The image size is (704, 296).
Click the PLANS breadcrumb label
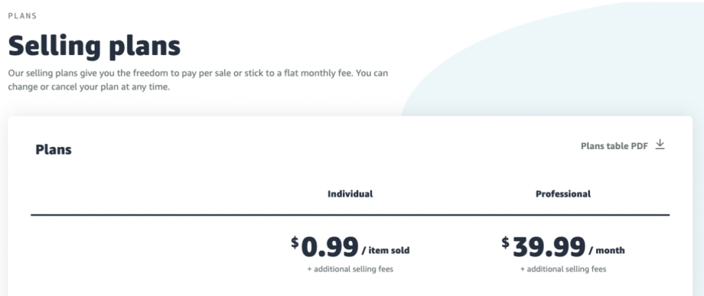(x=23, y=16)
